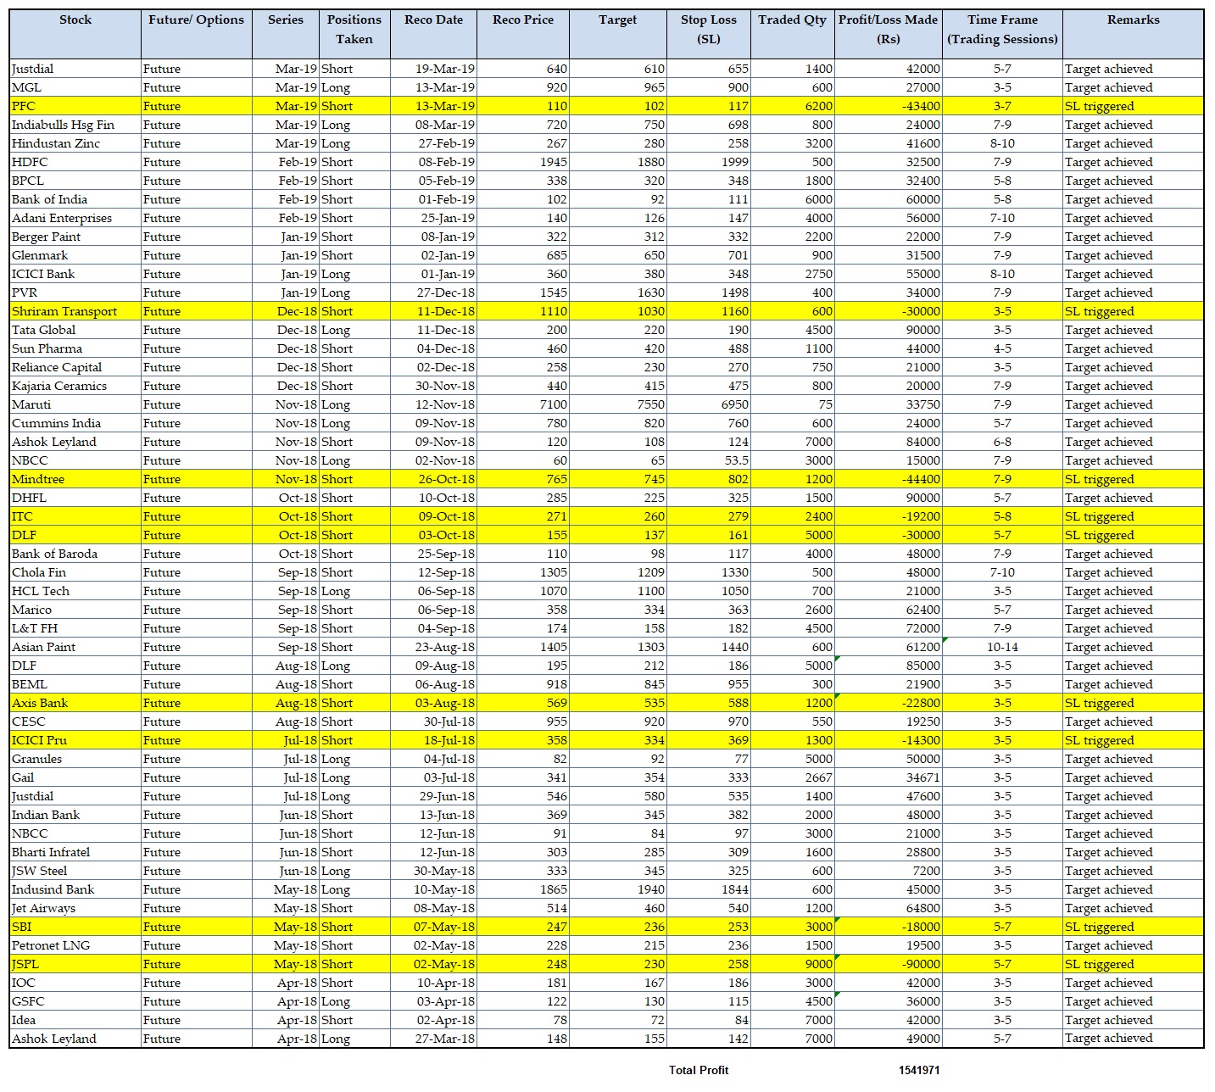Select the Jet Airways cell

[75, 908]
